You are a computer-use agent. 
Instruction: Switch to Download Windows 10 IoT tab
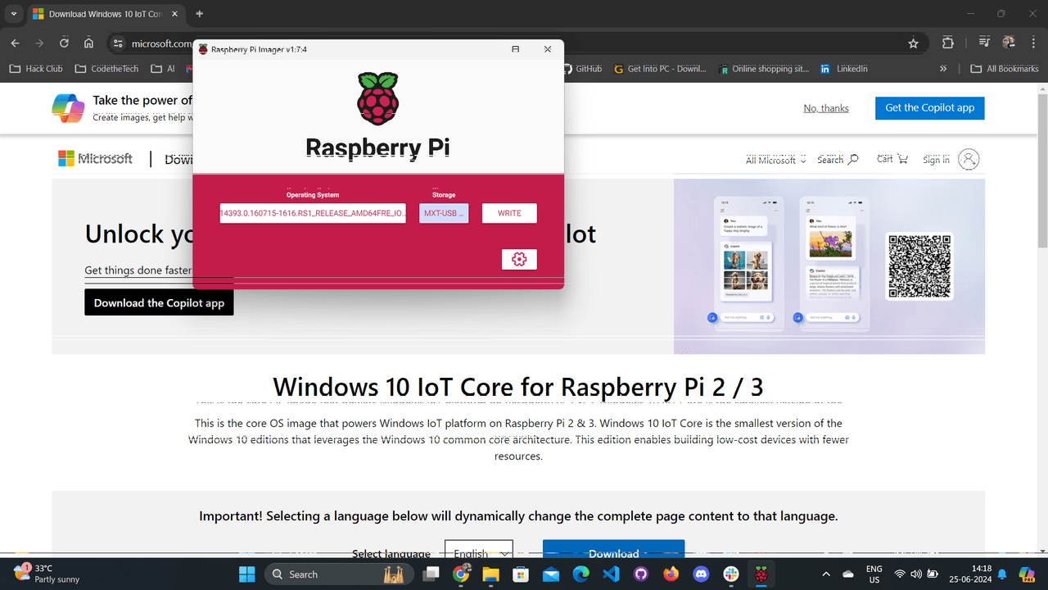tap(97, 14)
